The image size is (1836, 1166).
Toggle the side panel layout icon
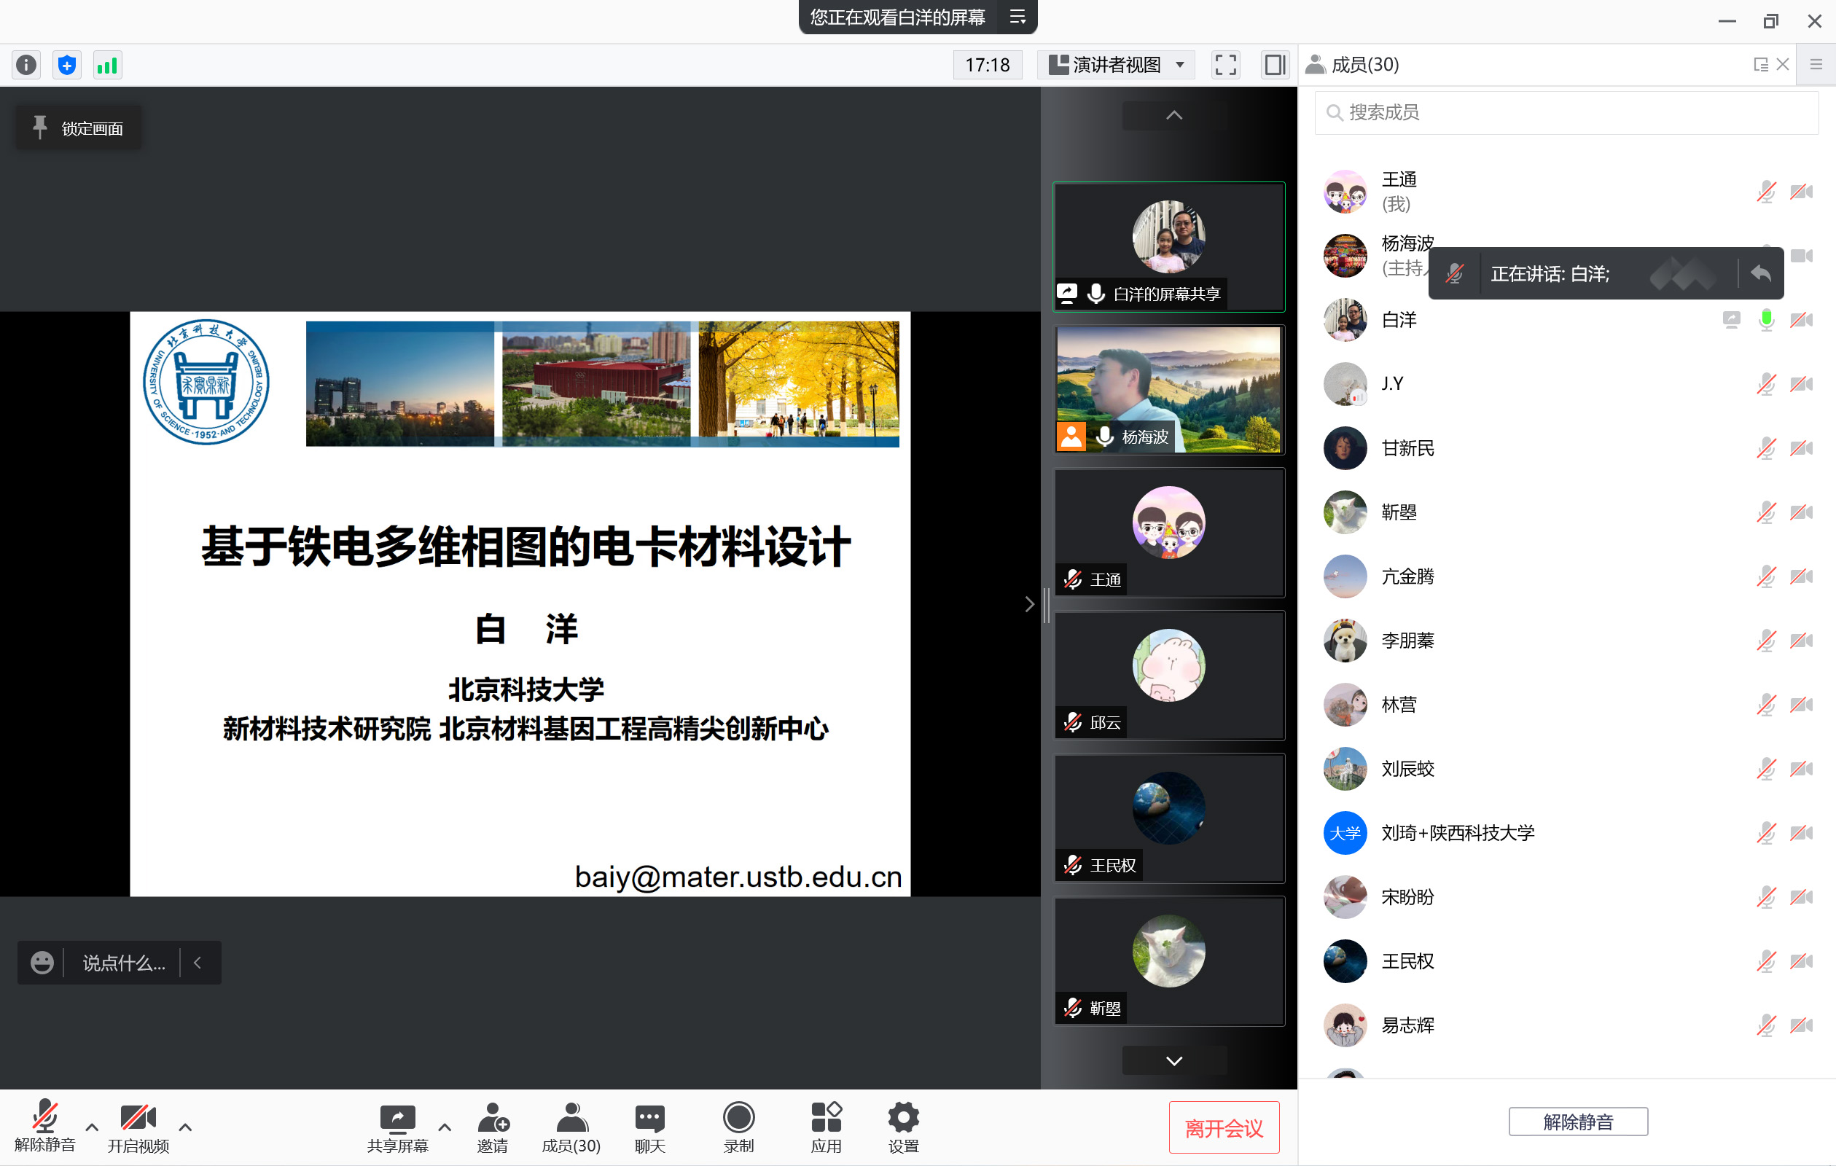(1274, 65)
